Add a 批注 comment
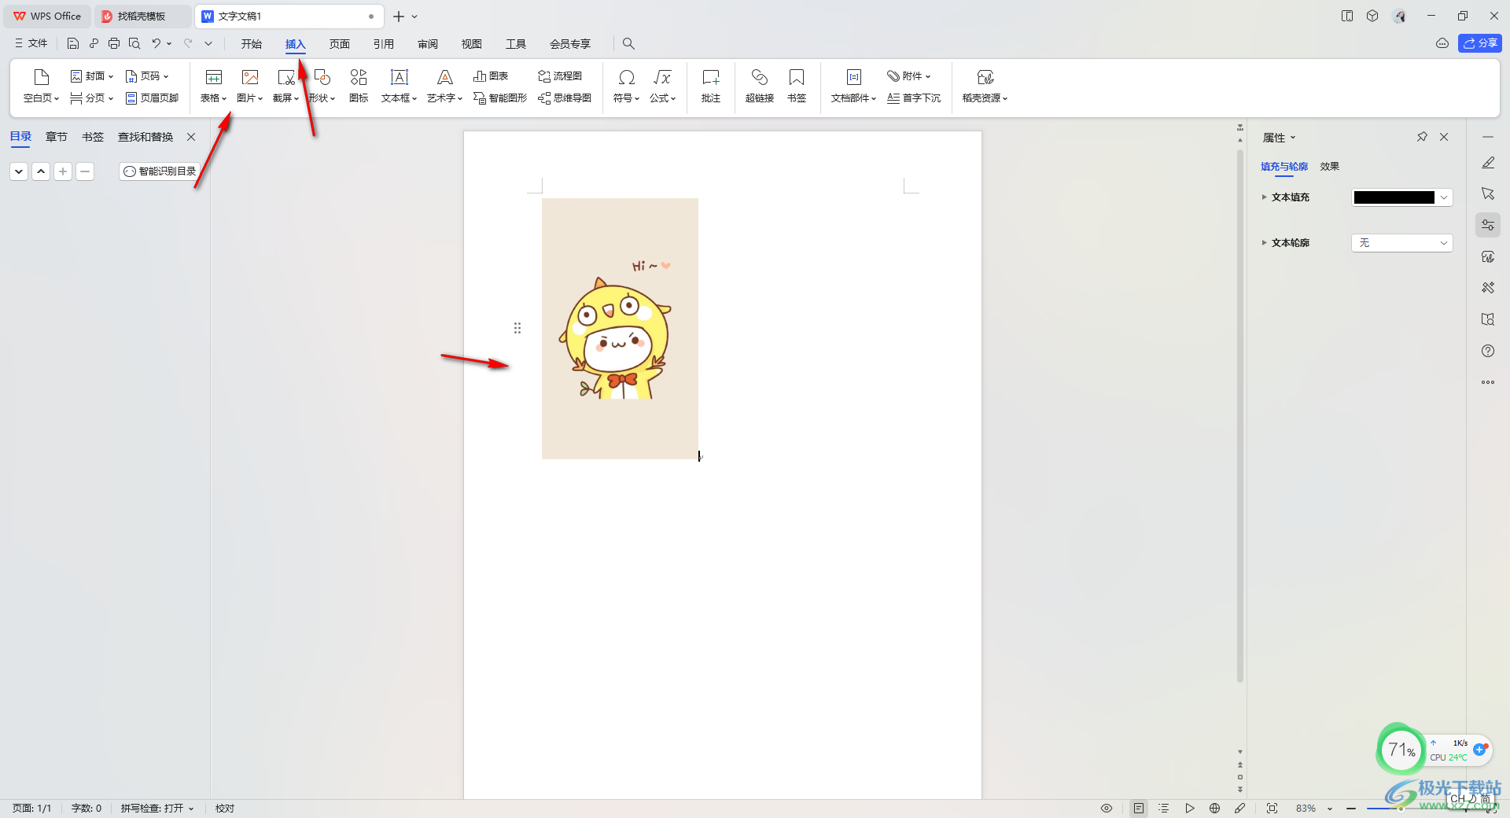 pyautogui.click(x=711, y=86)
